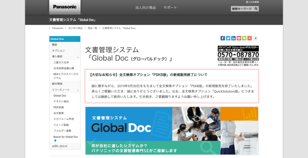Click the 文書管理システム「Global Doc」 header title
This screenshot has width=308, height=158.
72,20
